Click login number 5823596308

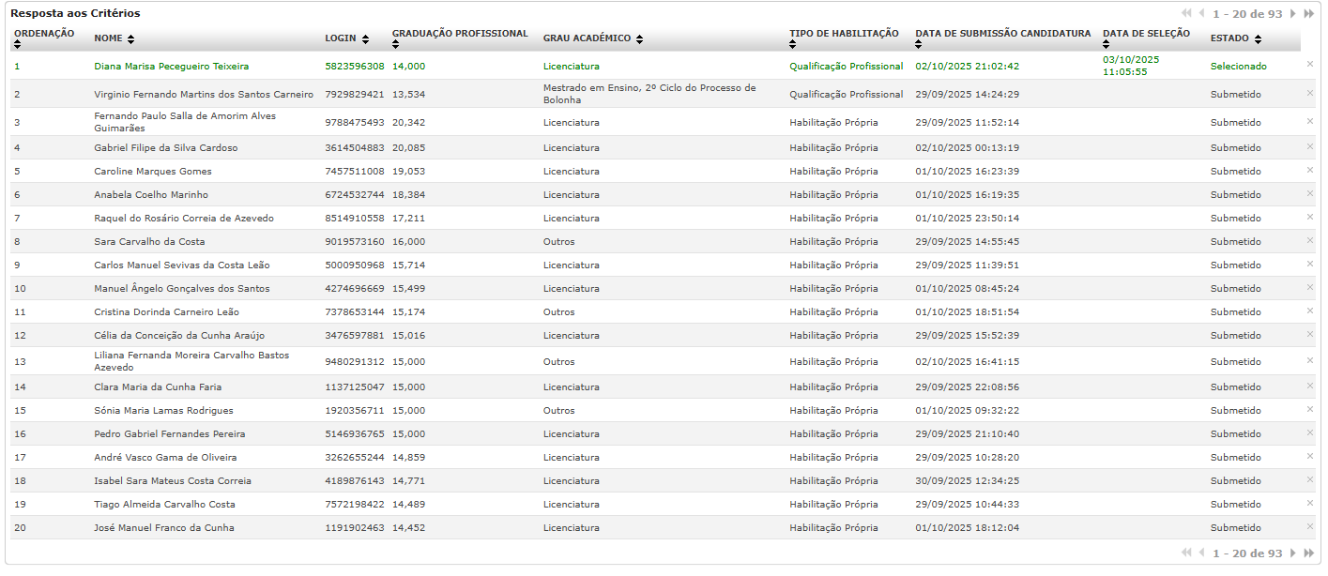354,67
